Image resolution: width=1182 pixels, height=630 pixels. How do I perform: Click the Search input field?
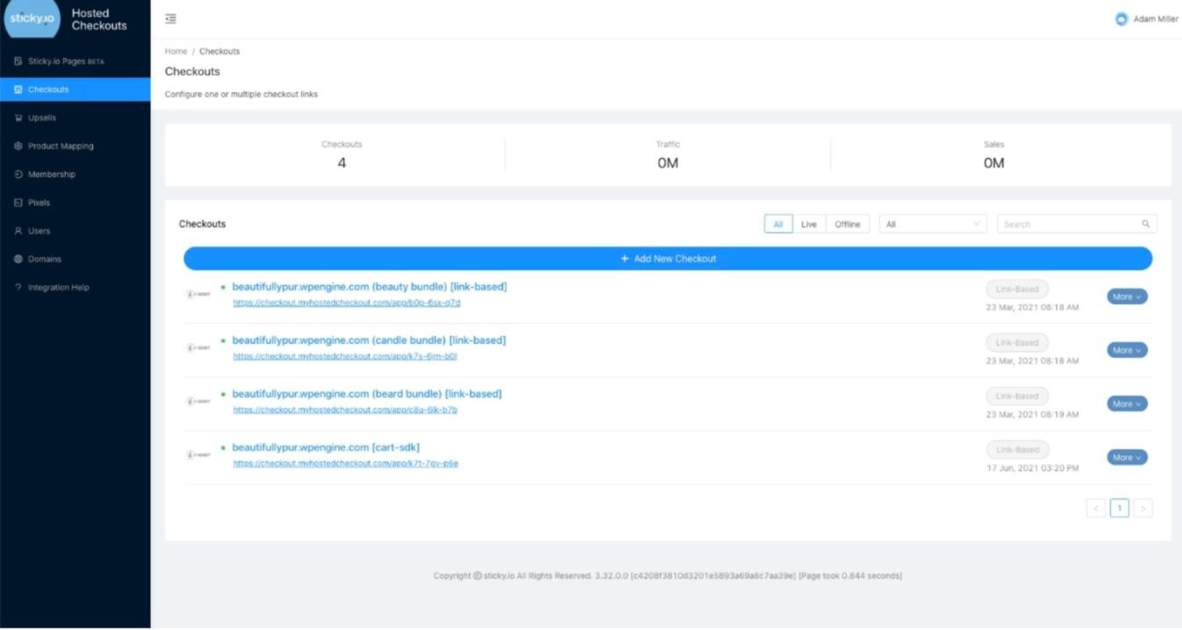click(x=1077, y=225)
